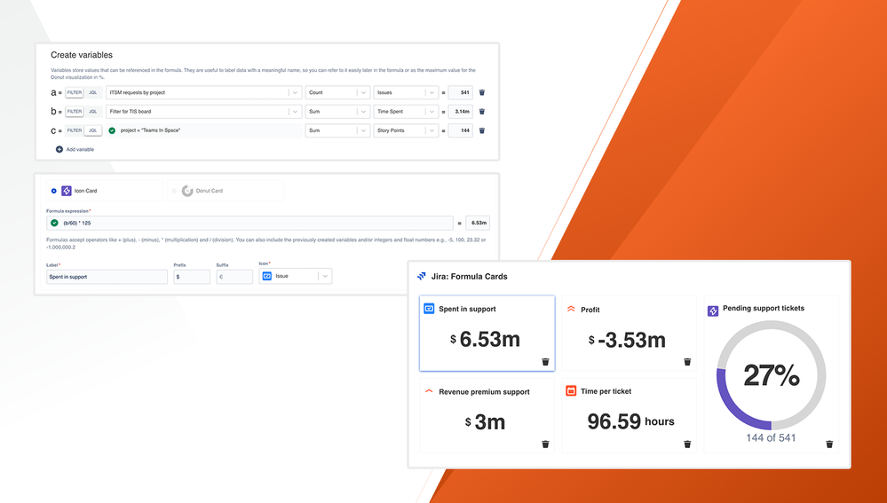Open the Filter for TIS board dropdown

click(203, 112)
